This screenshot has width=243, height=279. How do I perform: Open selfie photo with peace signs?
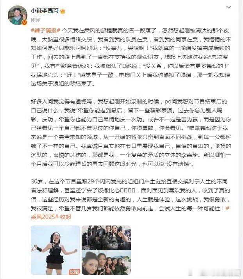point(106,263)
